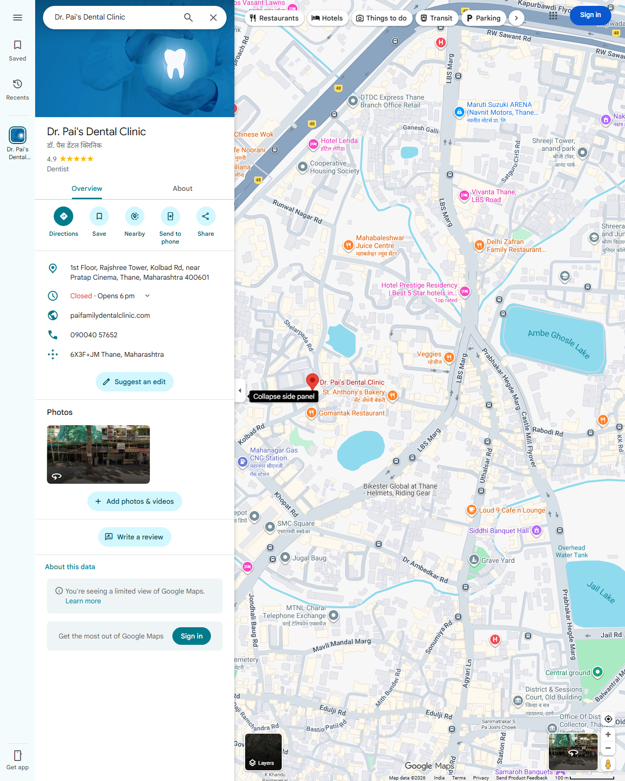Click the my location target icon
Screen dimensions: 625x781
pos(608,719)
